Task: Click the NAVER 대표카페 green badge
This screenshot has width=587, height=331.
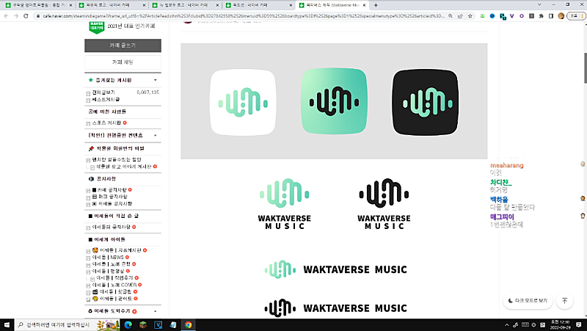Action: (x=97, y=27)
